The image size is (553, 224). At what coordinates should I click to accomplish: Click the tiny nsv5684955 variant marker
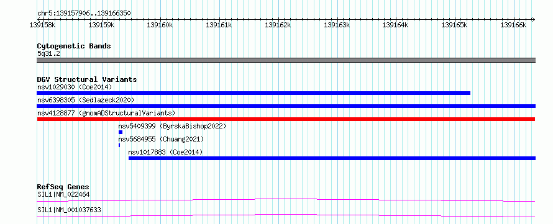(x=119, y=145)
